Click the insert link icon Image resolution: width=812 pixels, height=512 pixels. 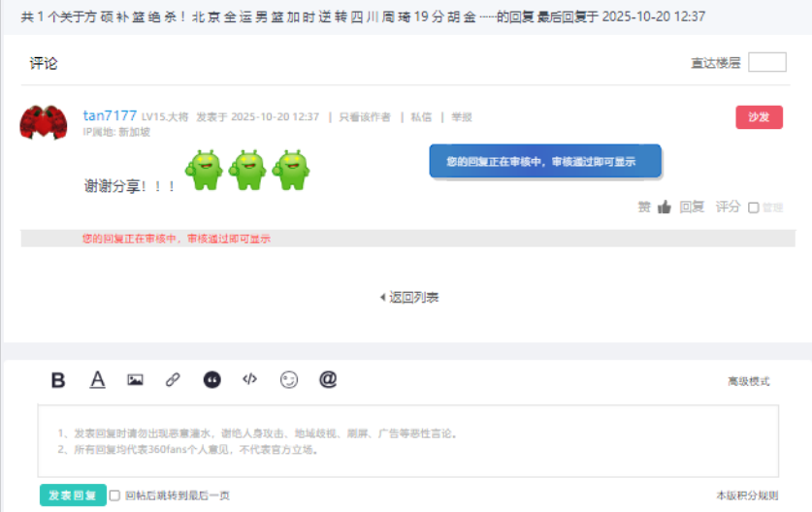[173, 380]
